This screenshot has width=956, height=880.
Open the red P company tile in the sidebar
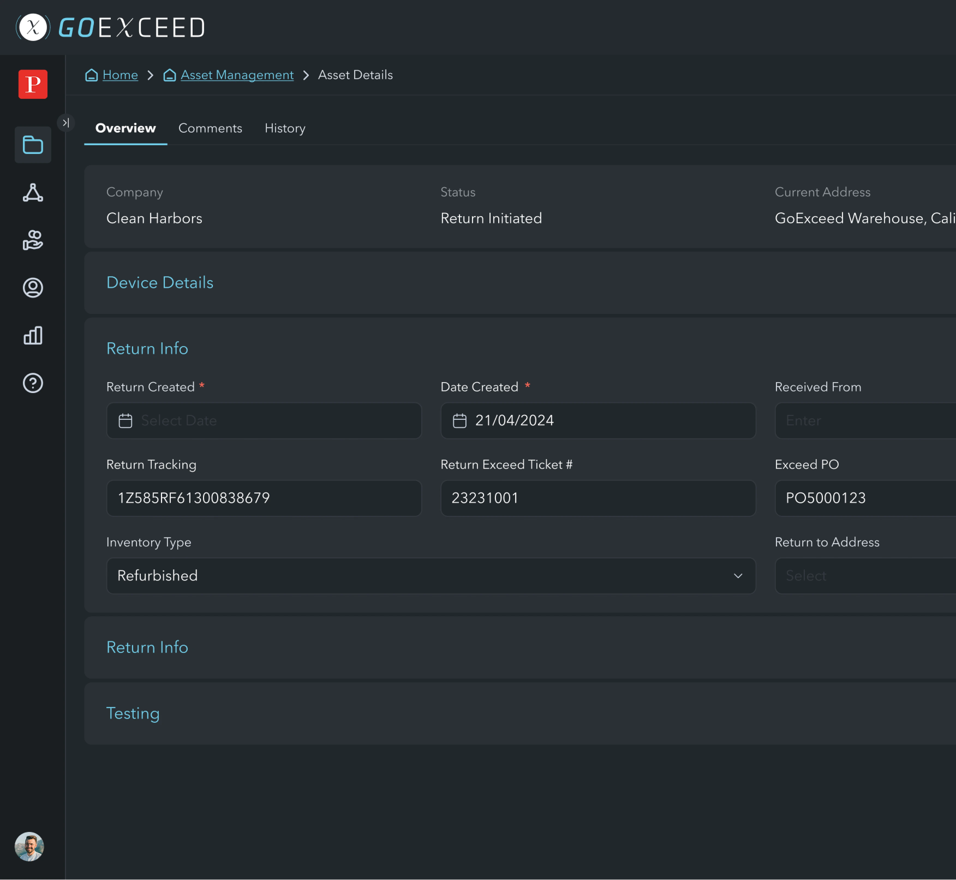33,84
